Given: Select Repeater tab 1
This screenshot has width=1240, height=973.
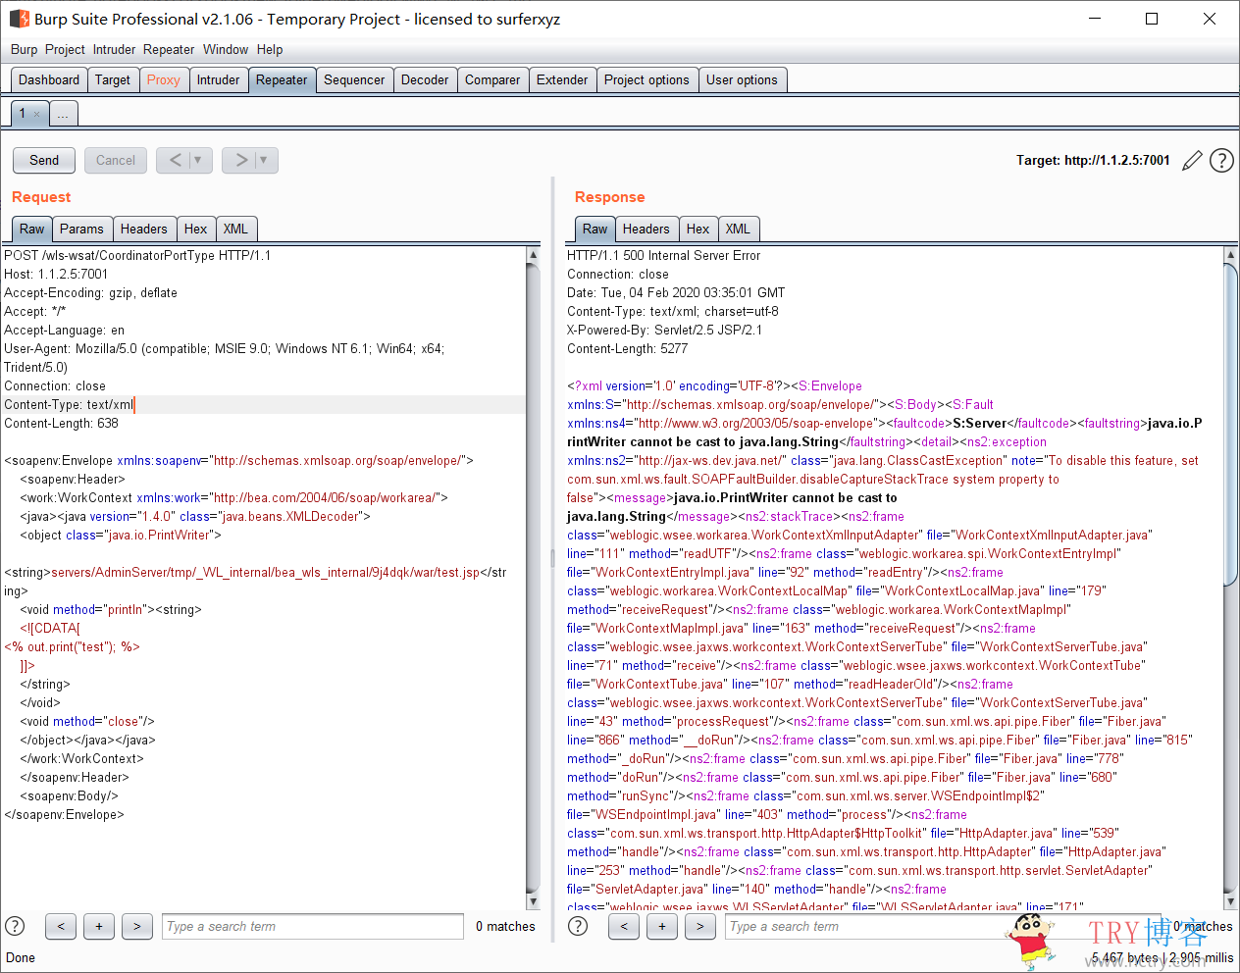Looking at the screenshot, I should (23, 114).
